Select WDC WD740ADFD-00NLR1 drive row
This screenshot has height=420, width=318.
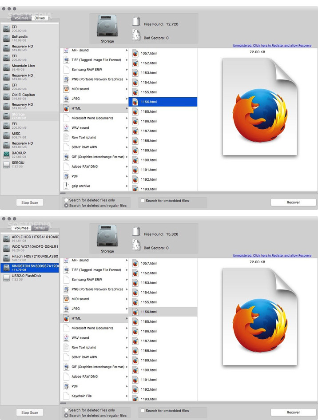click(x=29, y=248)
